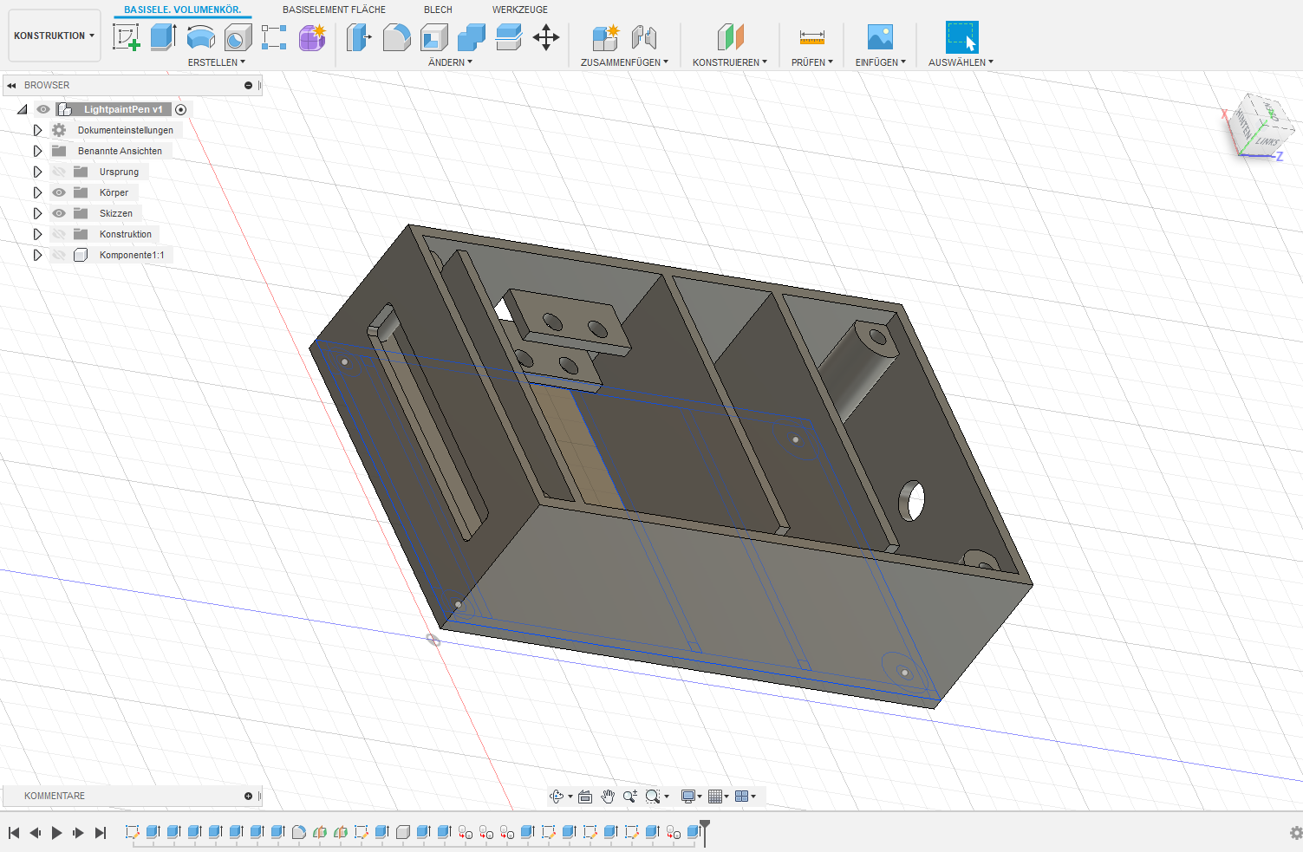The image size is (1303, 852).
Task: Select the Move/Copy arrows tool
Action: click(x=546, y=37)
